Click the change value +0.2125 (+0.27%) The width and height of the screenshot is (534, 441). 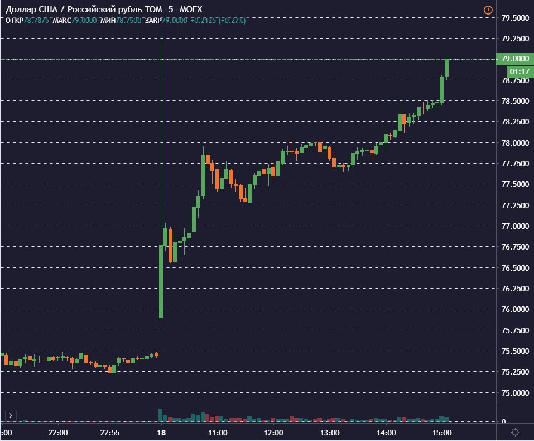(x=218, y=21)
